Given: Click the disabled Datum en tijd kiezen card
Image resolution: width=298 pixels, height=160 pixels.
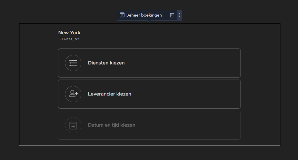Looking at the screenshot, I should pos(149,125).
